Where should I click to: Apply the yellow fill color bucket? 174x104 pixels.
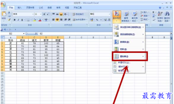(x=35, y=20)
